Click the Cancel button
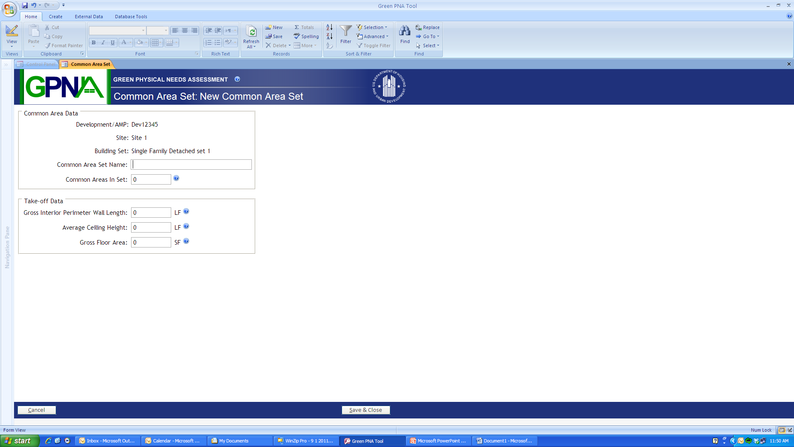Viewport: 794px width, 447px height. (x=36, y=410)
